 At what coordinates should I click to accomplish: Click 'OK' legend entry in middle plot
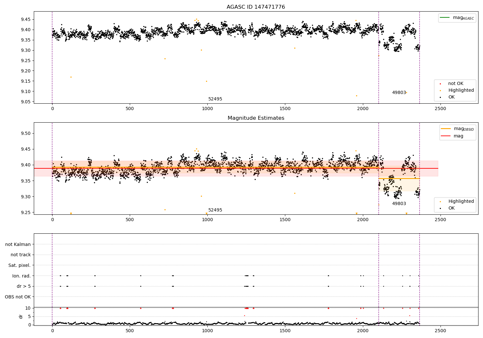coord(451,208)
